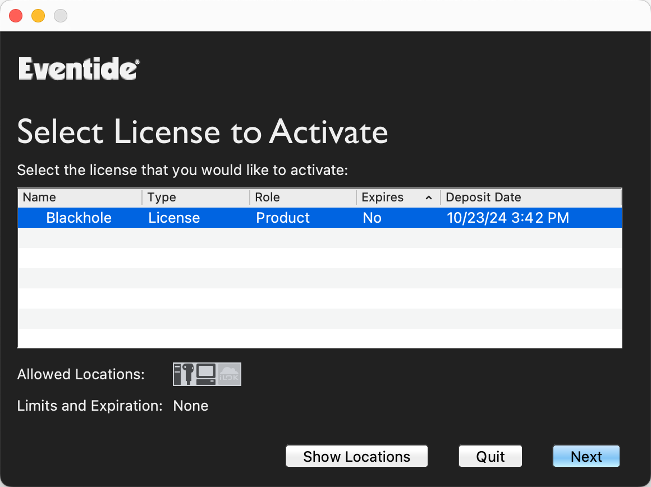Click the Eventide logo
The width and height of the screenshot is (651, 487).
point(79,68)
